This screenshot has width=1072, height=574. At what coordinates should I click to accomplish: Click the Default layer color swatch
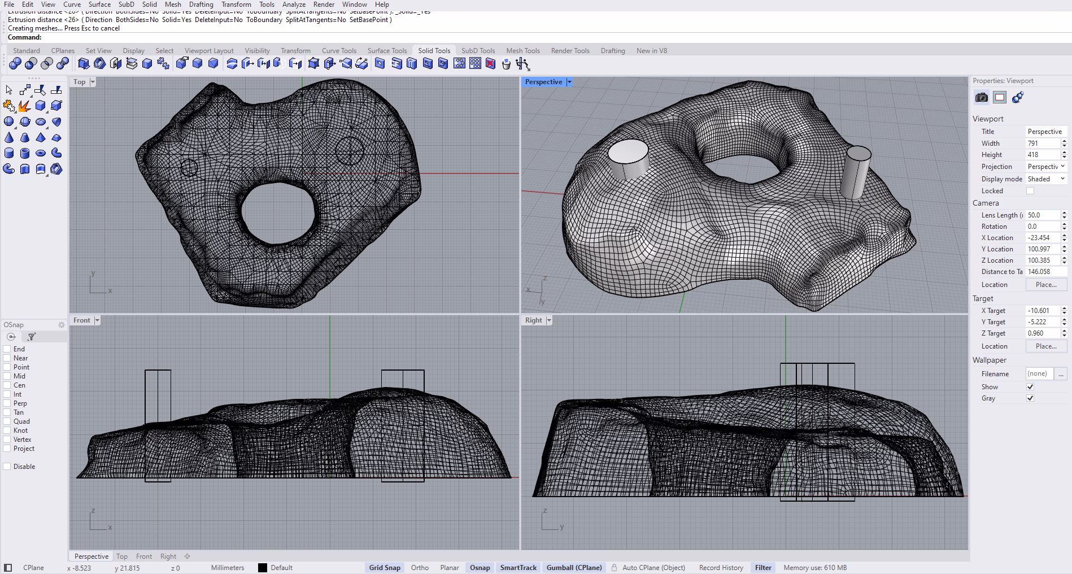pos(262,568)
